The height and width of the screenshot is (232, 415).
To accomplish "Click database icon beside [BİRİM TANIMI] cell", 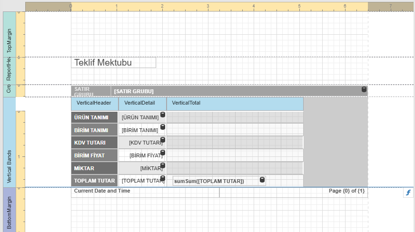I will (x=163, y=127).
